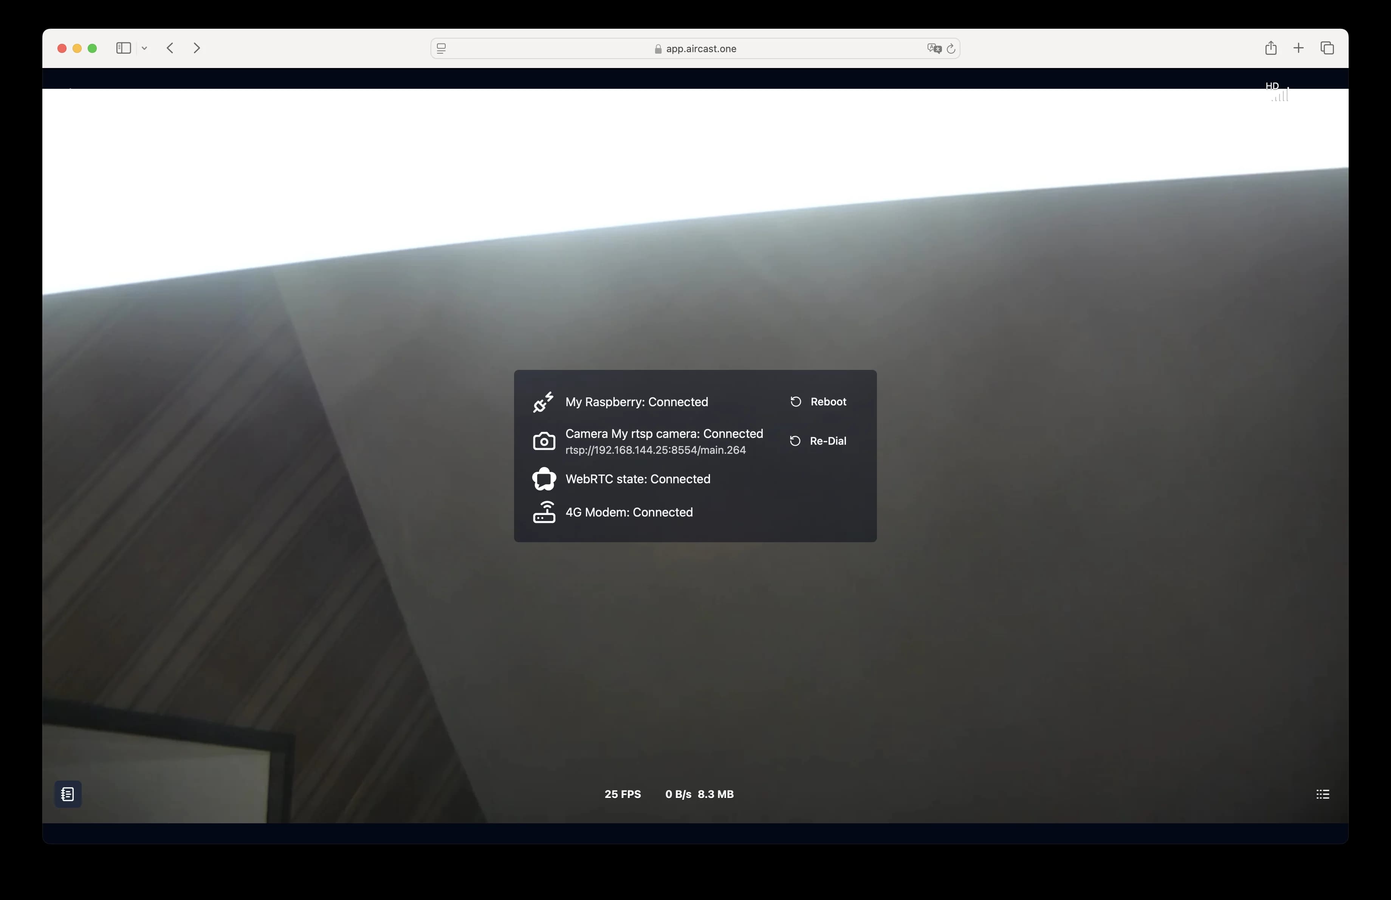1391x900 pixels.
Task: Click the rtsp://192.168.144.25 camera URL
Action: (x=655, y=450)
